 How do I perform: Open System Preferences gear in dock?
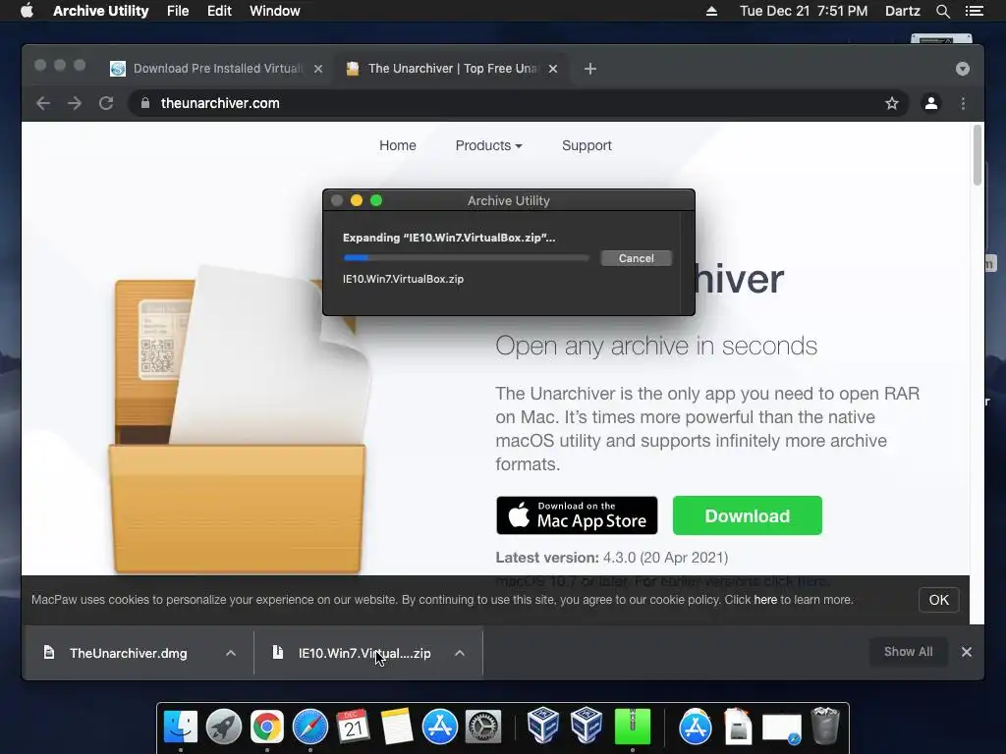click(482, 727)
